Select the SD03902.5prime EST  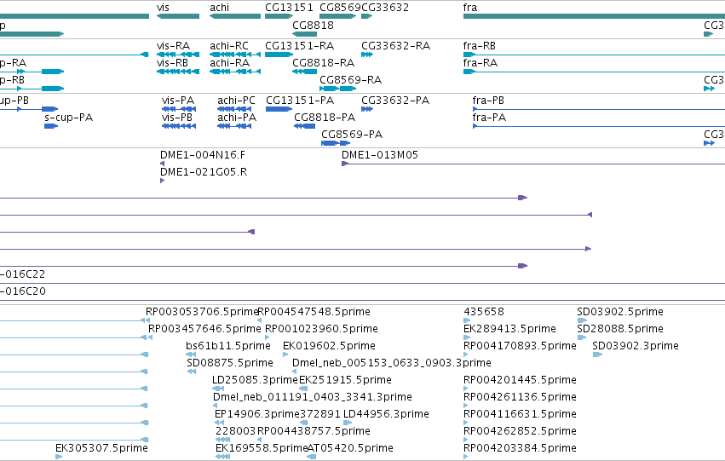(x=582, y=320)
